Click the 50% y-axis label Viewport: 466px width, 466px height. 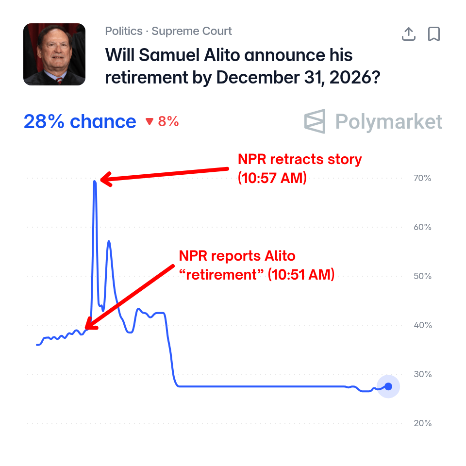click(x=423, y=276)
